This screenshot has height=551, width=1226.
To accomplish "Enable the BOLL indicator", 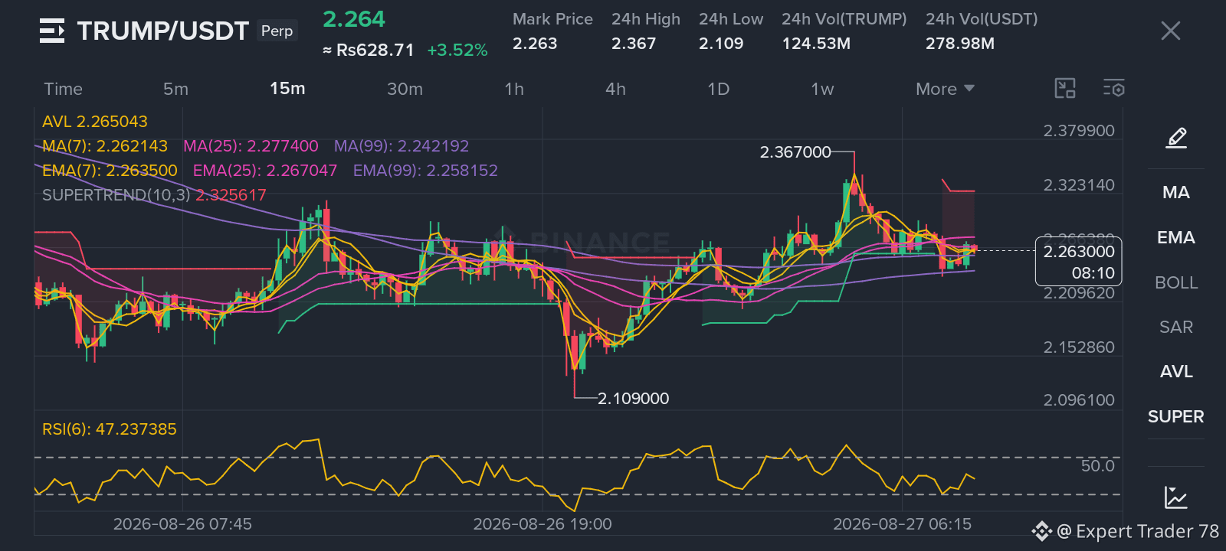I will point(1176,283).
